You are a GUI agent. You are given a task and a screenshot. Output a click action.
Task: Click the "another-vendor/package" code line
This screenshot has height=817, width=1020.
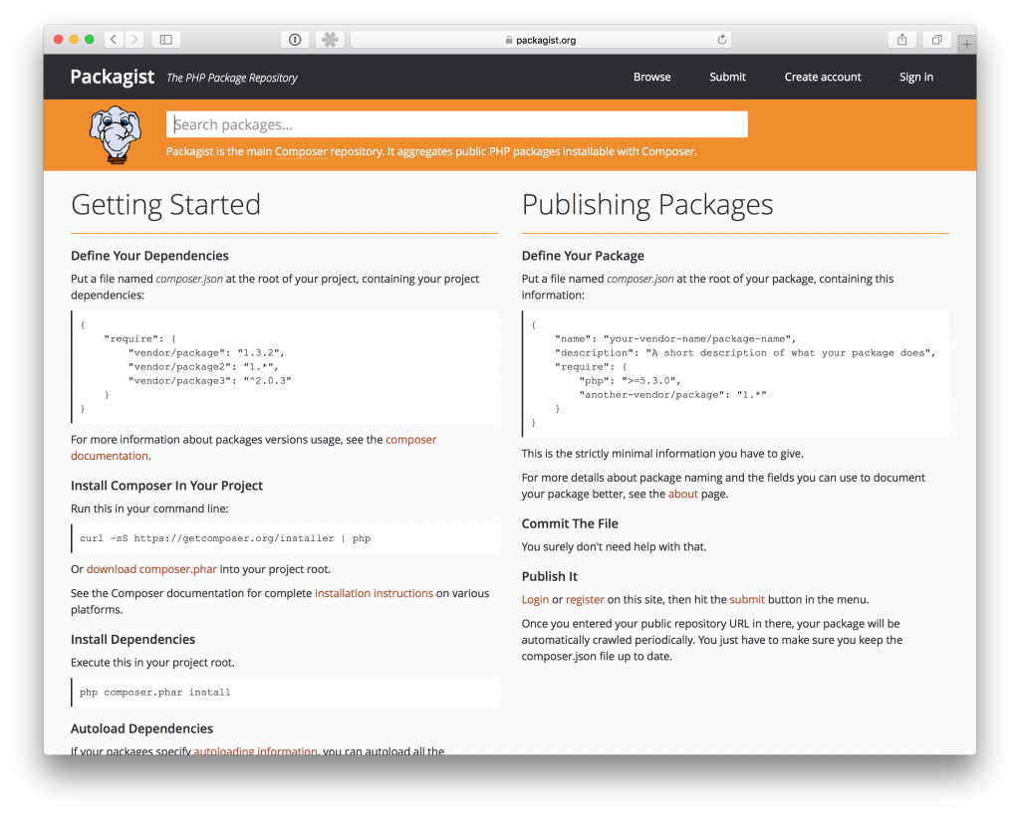coord(672,395)
